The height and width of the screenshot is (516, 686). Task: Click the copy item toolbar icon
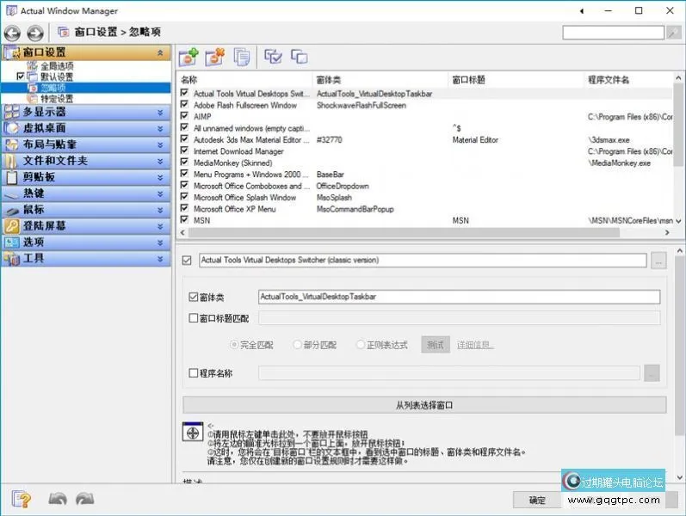tap(242, 57)
